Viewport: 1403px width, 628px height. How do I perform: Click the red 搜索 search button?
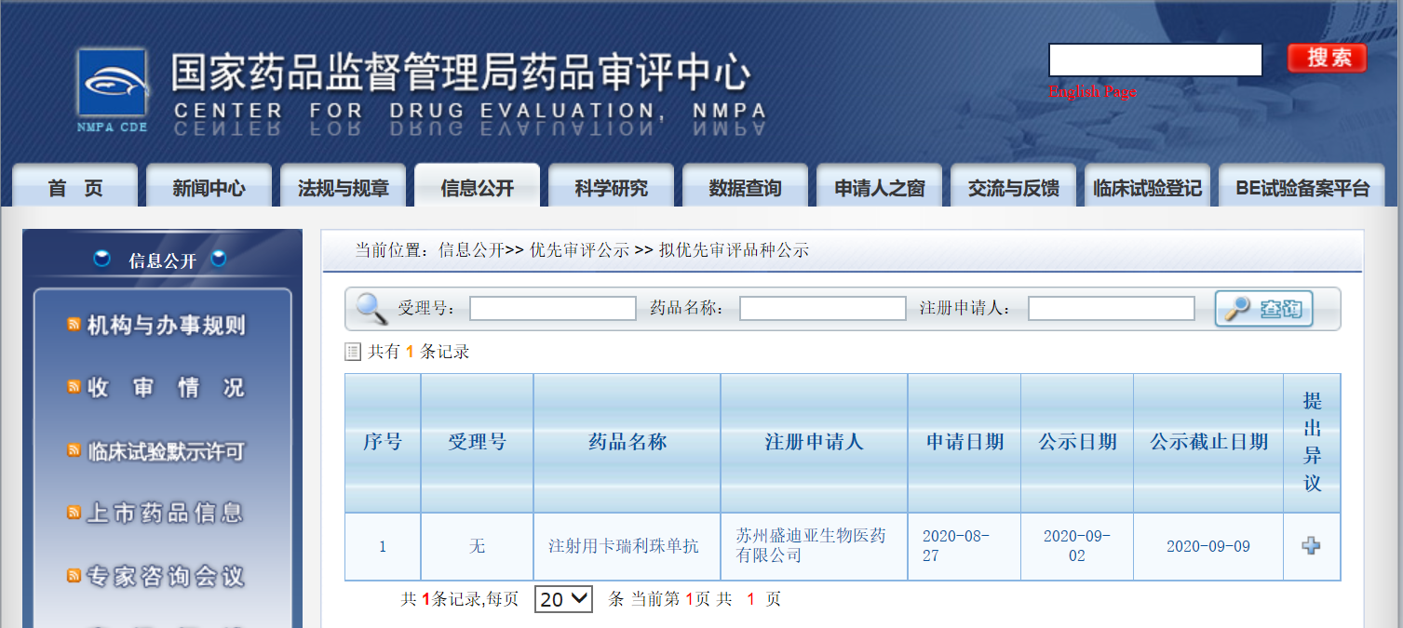coord(1326,57)
